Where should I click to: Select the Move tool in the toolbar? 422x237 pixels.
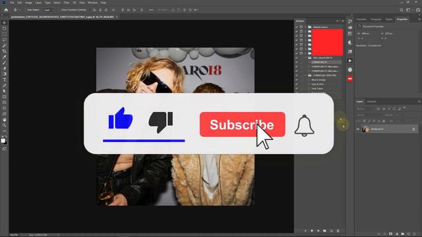[x=5, y=22]
